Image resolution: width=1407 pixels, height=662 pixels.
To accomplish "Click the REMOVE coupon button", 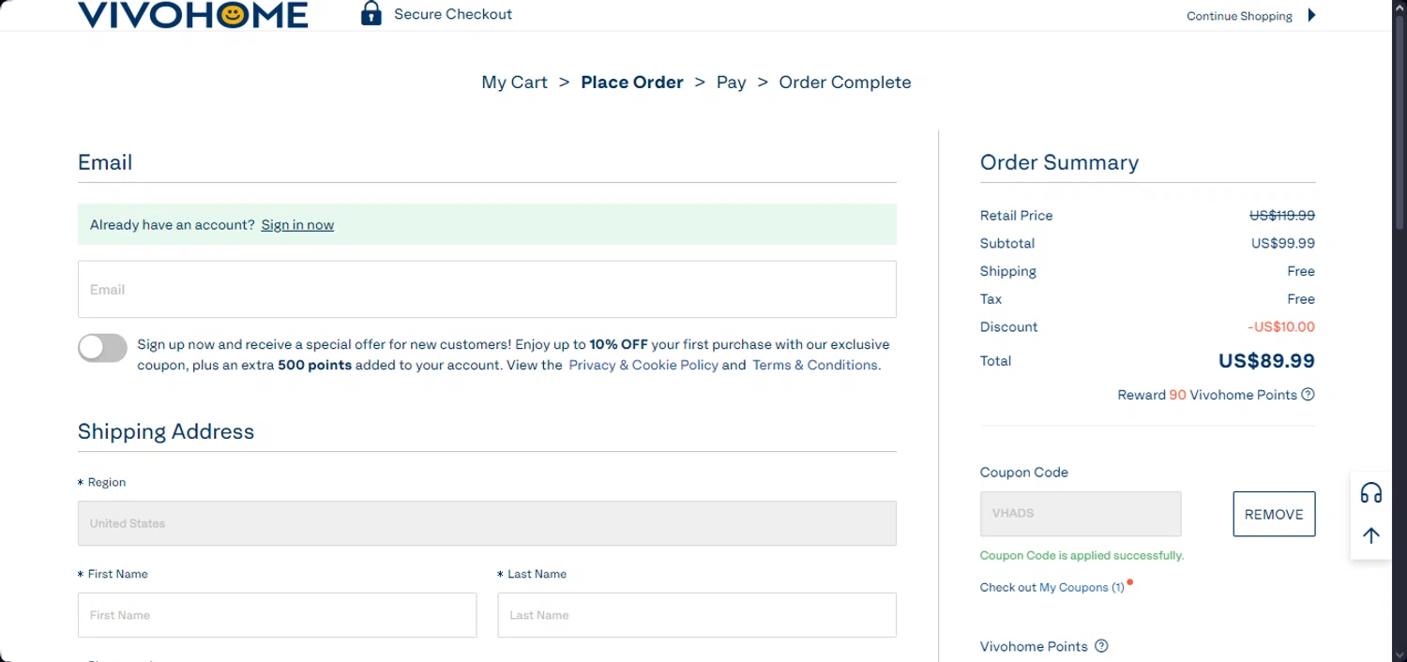I will point(1274,514).
